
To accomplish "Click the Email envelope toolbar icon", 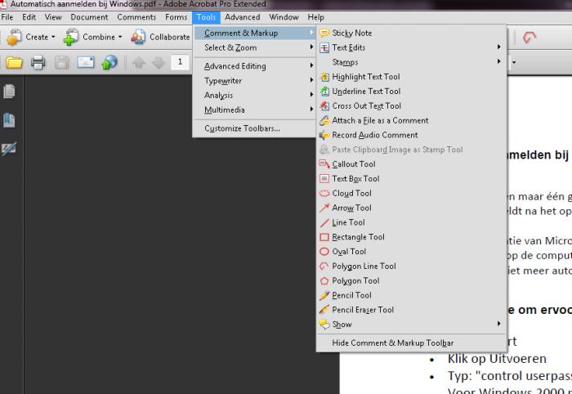I will point(86,62).
